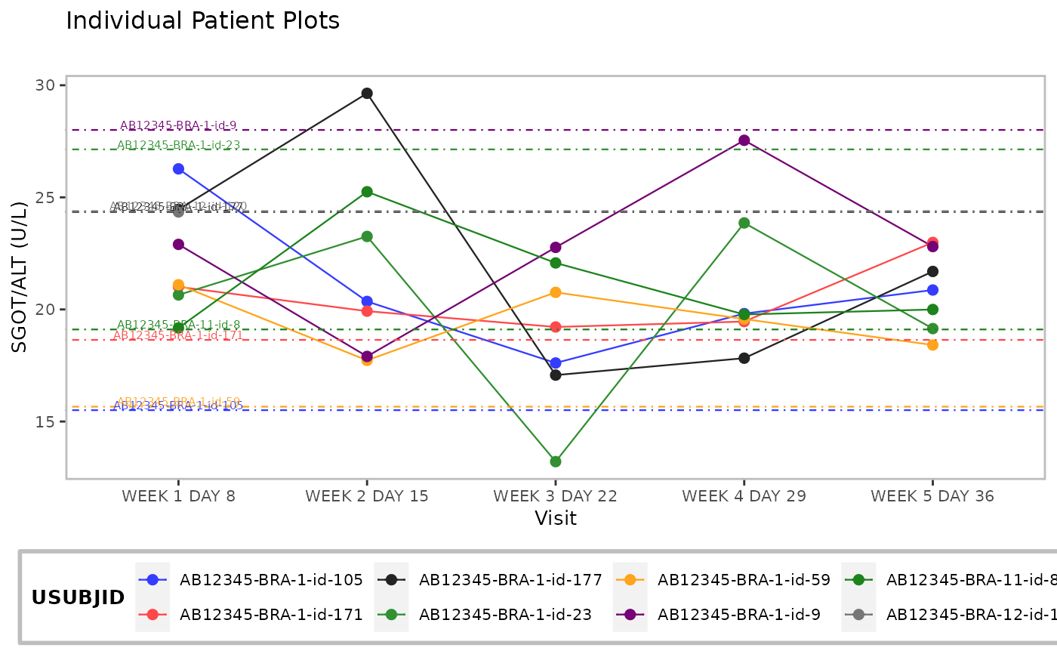Viewport: 1057px width, 654px height.
Task: Click the black peak point at WEEK 2 DAY 15
Action: click(367, 94)
